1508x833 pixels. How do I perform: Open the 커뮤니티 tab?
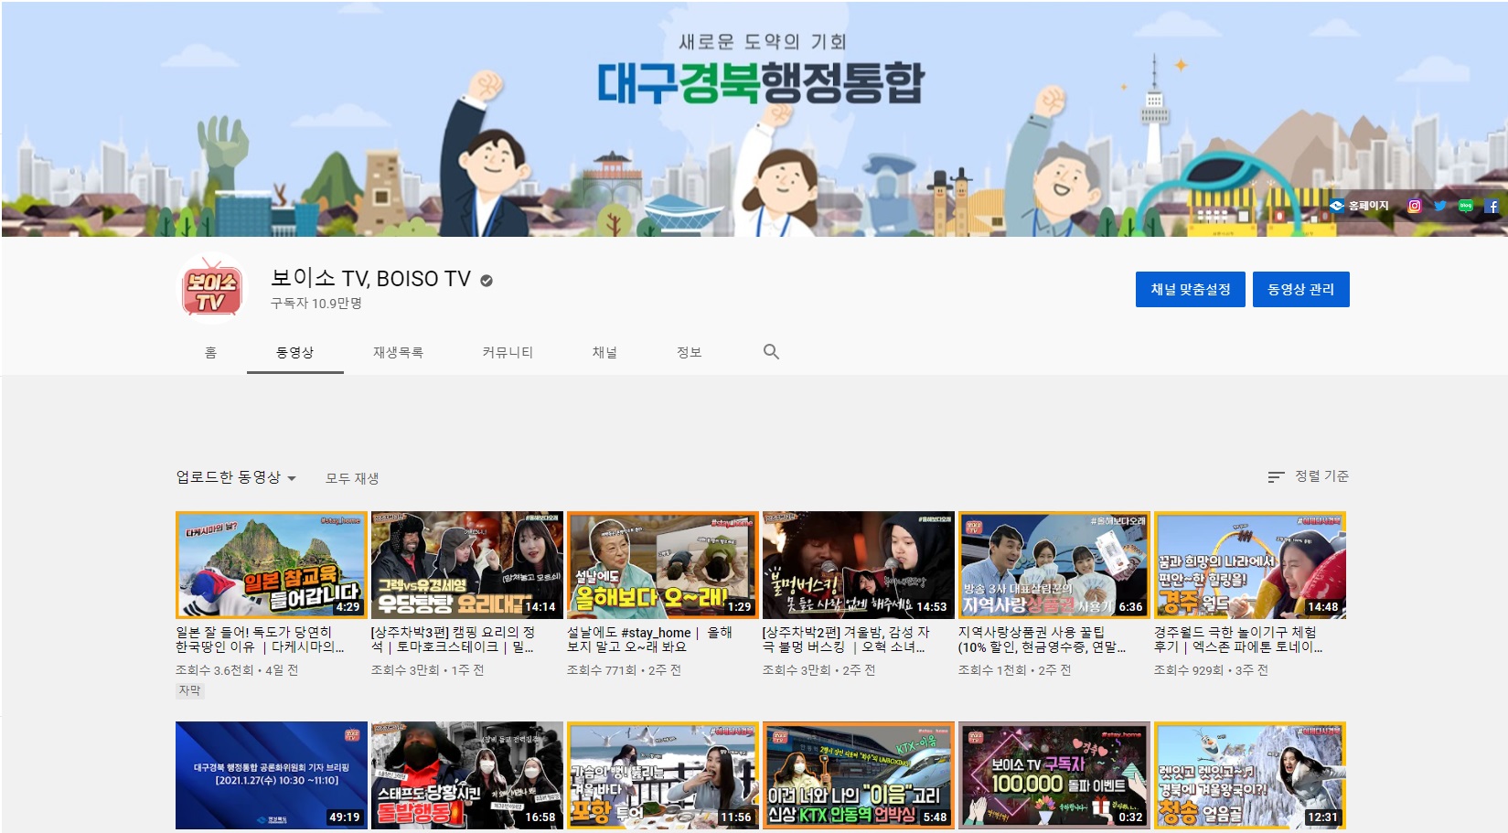point(508,352)
